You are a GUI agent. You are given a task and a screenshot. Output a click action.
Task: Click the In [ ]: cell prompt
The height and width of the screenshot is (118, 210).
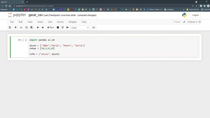click(x=23, y=40)
